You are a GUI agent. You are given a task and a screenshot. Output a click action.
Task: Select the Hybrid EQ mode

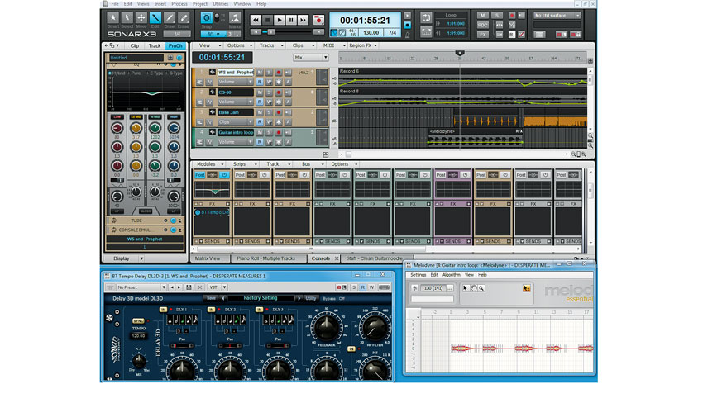(x=117, y=73)
